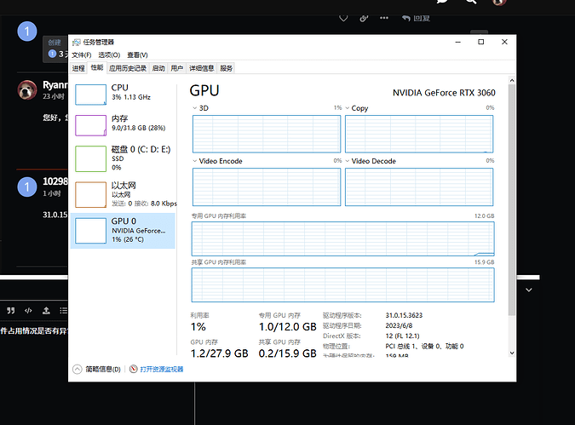Open the 选项(O) menu
Viewport: 575px width, 425px height.
pyautogui.click(x=110, y=55)
